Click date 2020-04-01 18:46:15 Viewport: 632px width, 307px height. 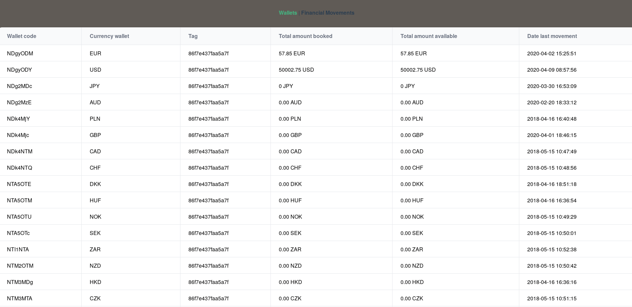552,135
